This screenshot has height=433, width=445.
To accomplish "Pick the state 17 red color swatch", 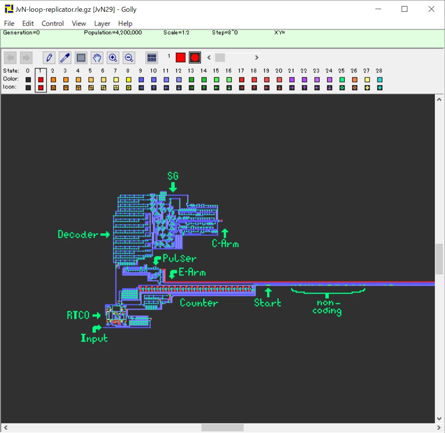I will (242, 80).
